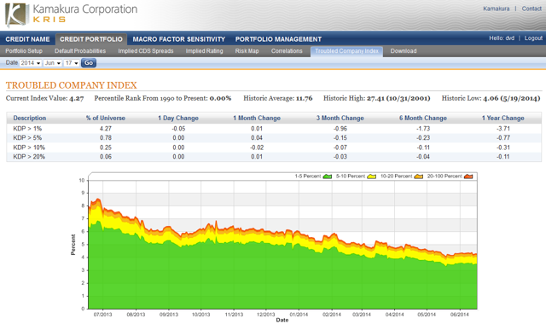The image size is (546, 324).
Task: Click the orange 10-20 Percent legend swatch
Action: (x=419, y=176)
